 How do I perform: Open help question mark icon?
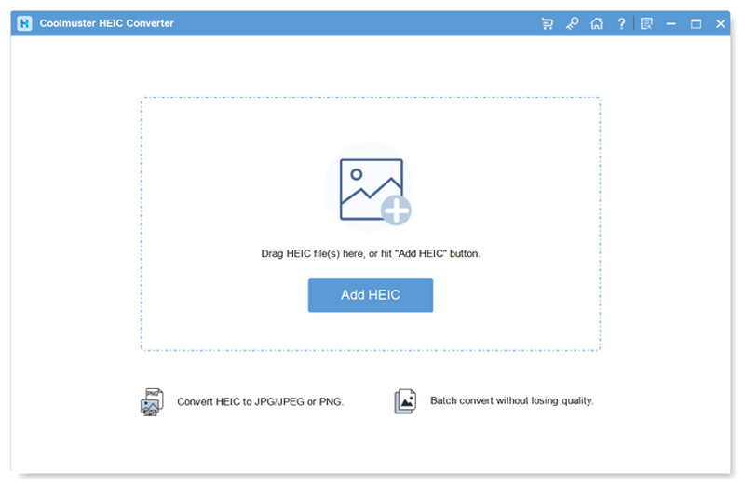tap(621, 23)
